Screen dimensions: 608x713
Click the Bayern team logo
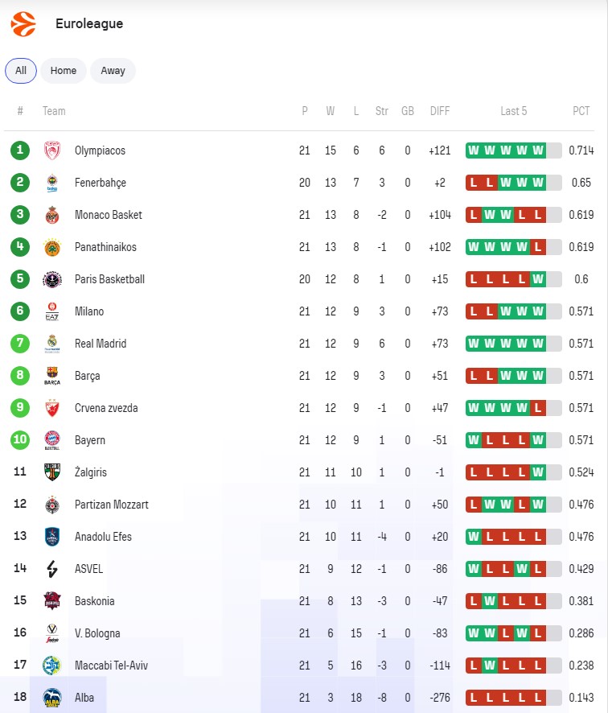pos(52,440)
